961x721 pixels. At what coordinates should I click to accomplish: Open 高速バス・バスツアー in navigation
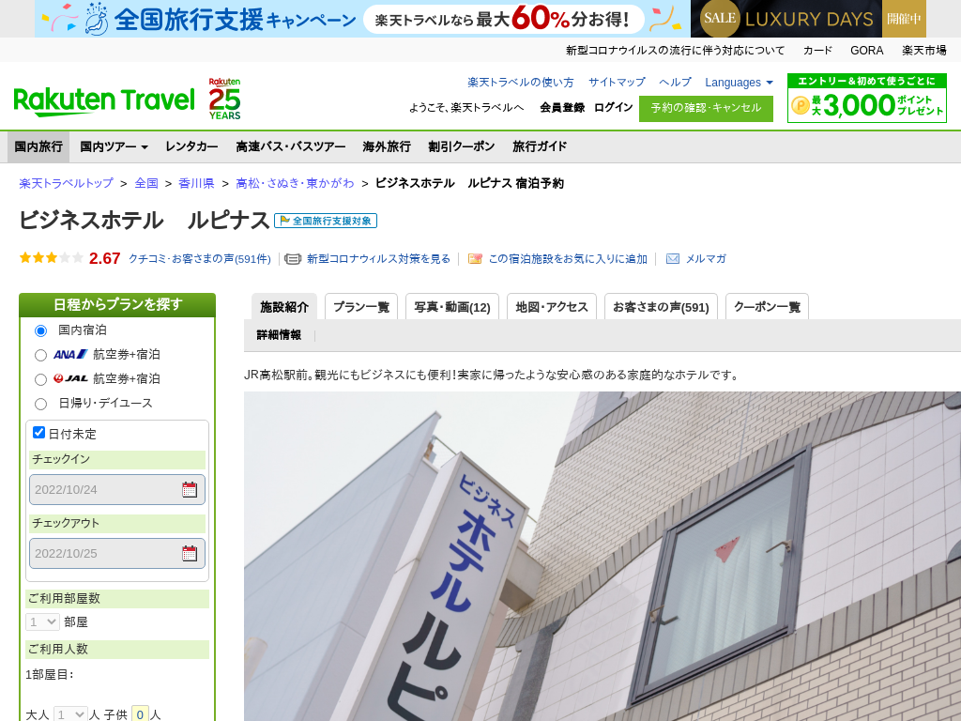pos(291,146)
